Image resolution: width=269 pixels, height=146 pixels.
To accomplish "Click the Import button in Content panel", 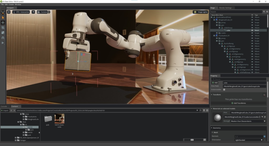I will [x=5, y=111].
